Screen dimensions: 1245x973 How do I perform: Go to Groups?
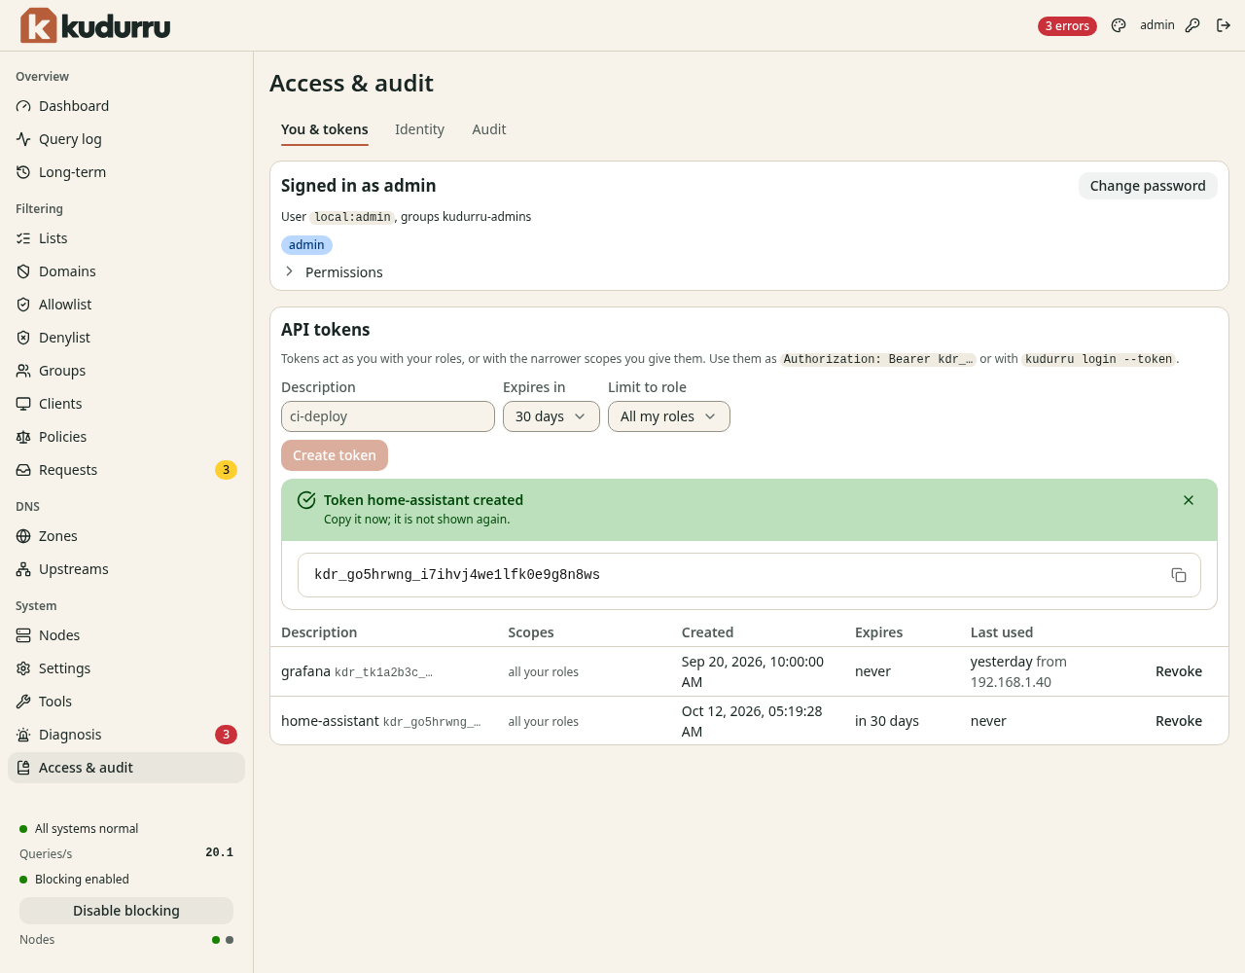[126, 371]
